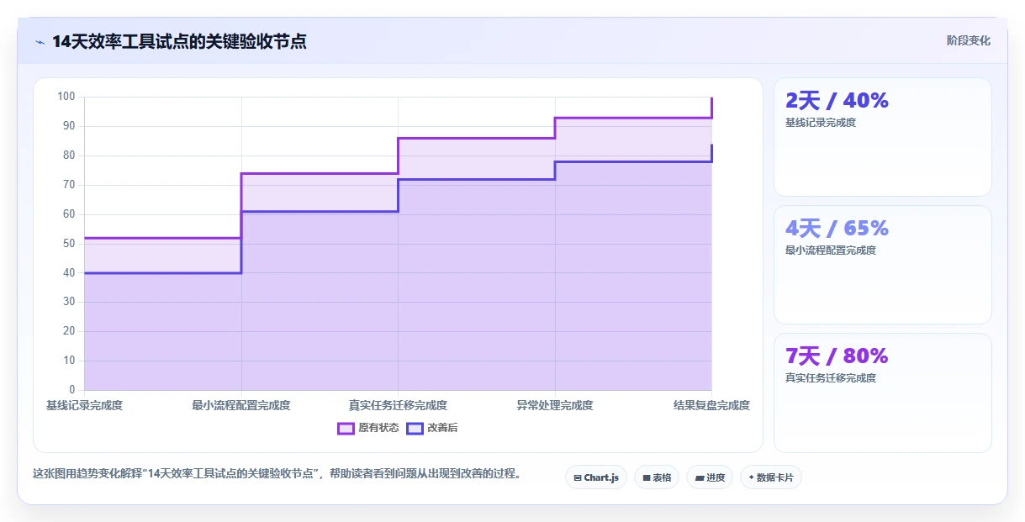This screenshot has height=522, width=1025.
Task: Click the 数据卡片 tag label
Action: [x=774, y=477]
